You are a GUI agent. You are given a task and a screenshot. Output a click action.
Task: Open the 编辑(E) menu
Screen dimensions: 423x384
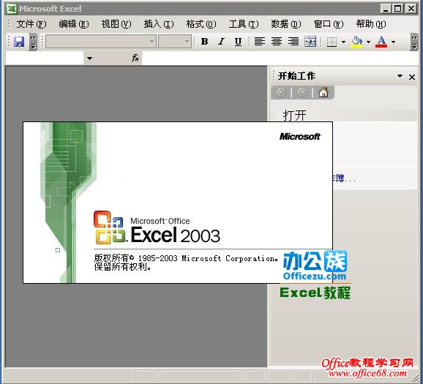pos(74,24)
